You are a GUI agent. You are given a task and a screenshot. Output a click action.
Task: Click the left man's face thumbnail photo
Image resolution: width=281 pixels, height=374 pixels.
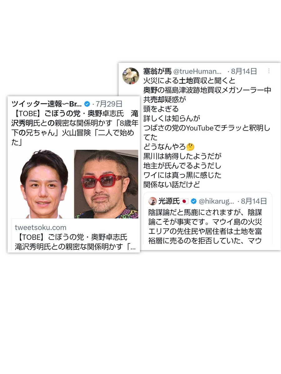pos(42,184)
